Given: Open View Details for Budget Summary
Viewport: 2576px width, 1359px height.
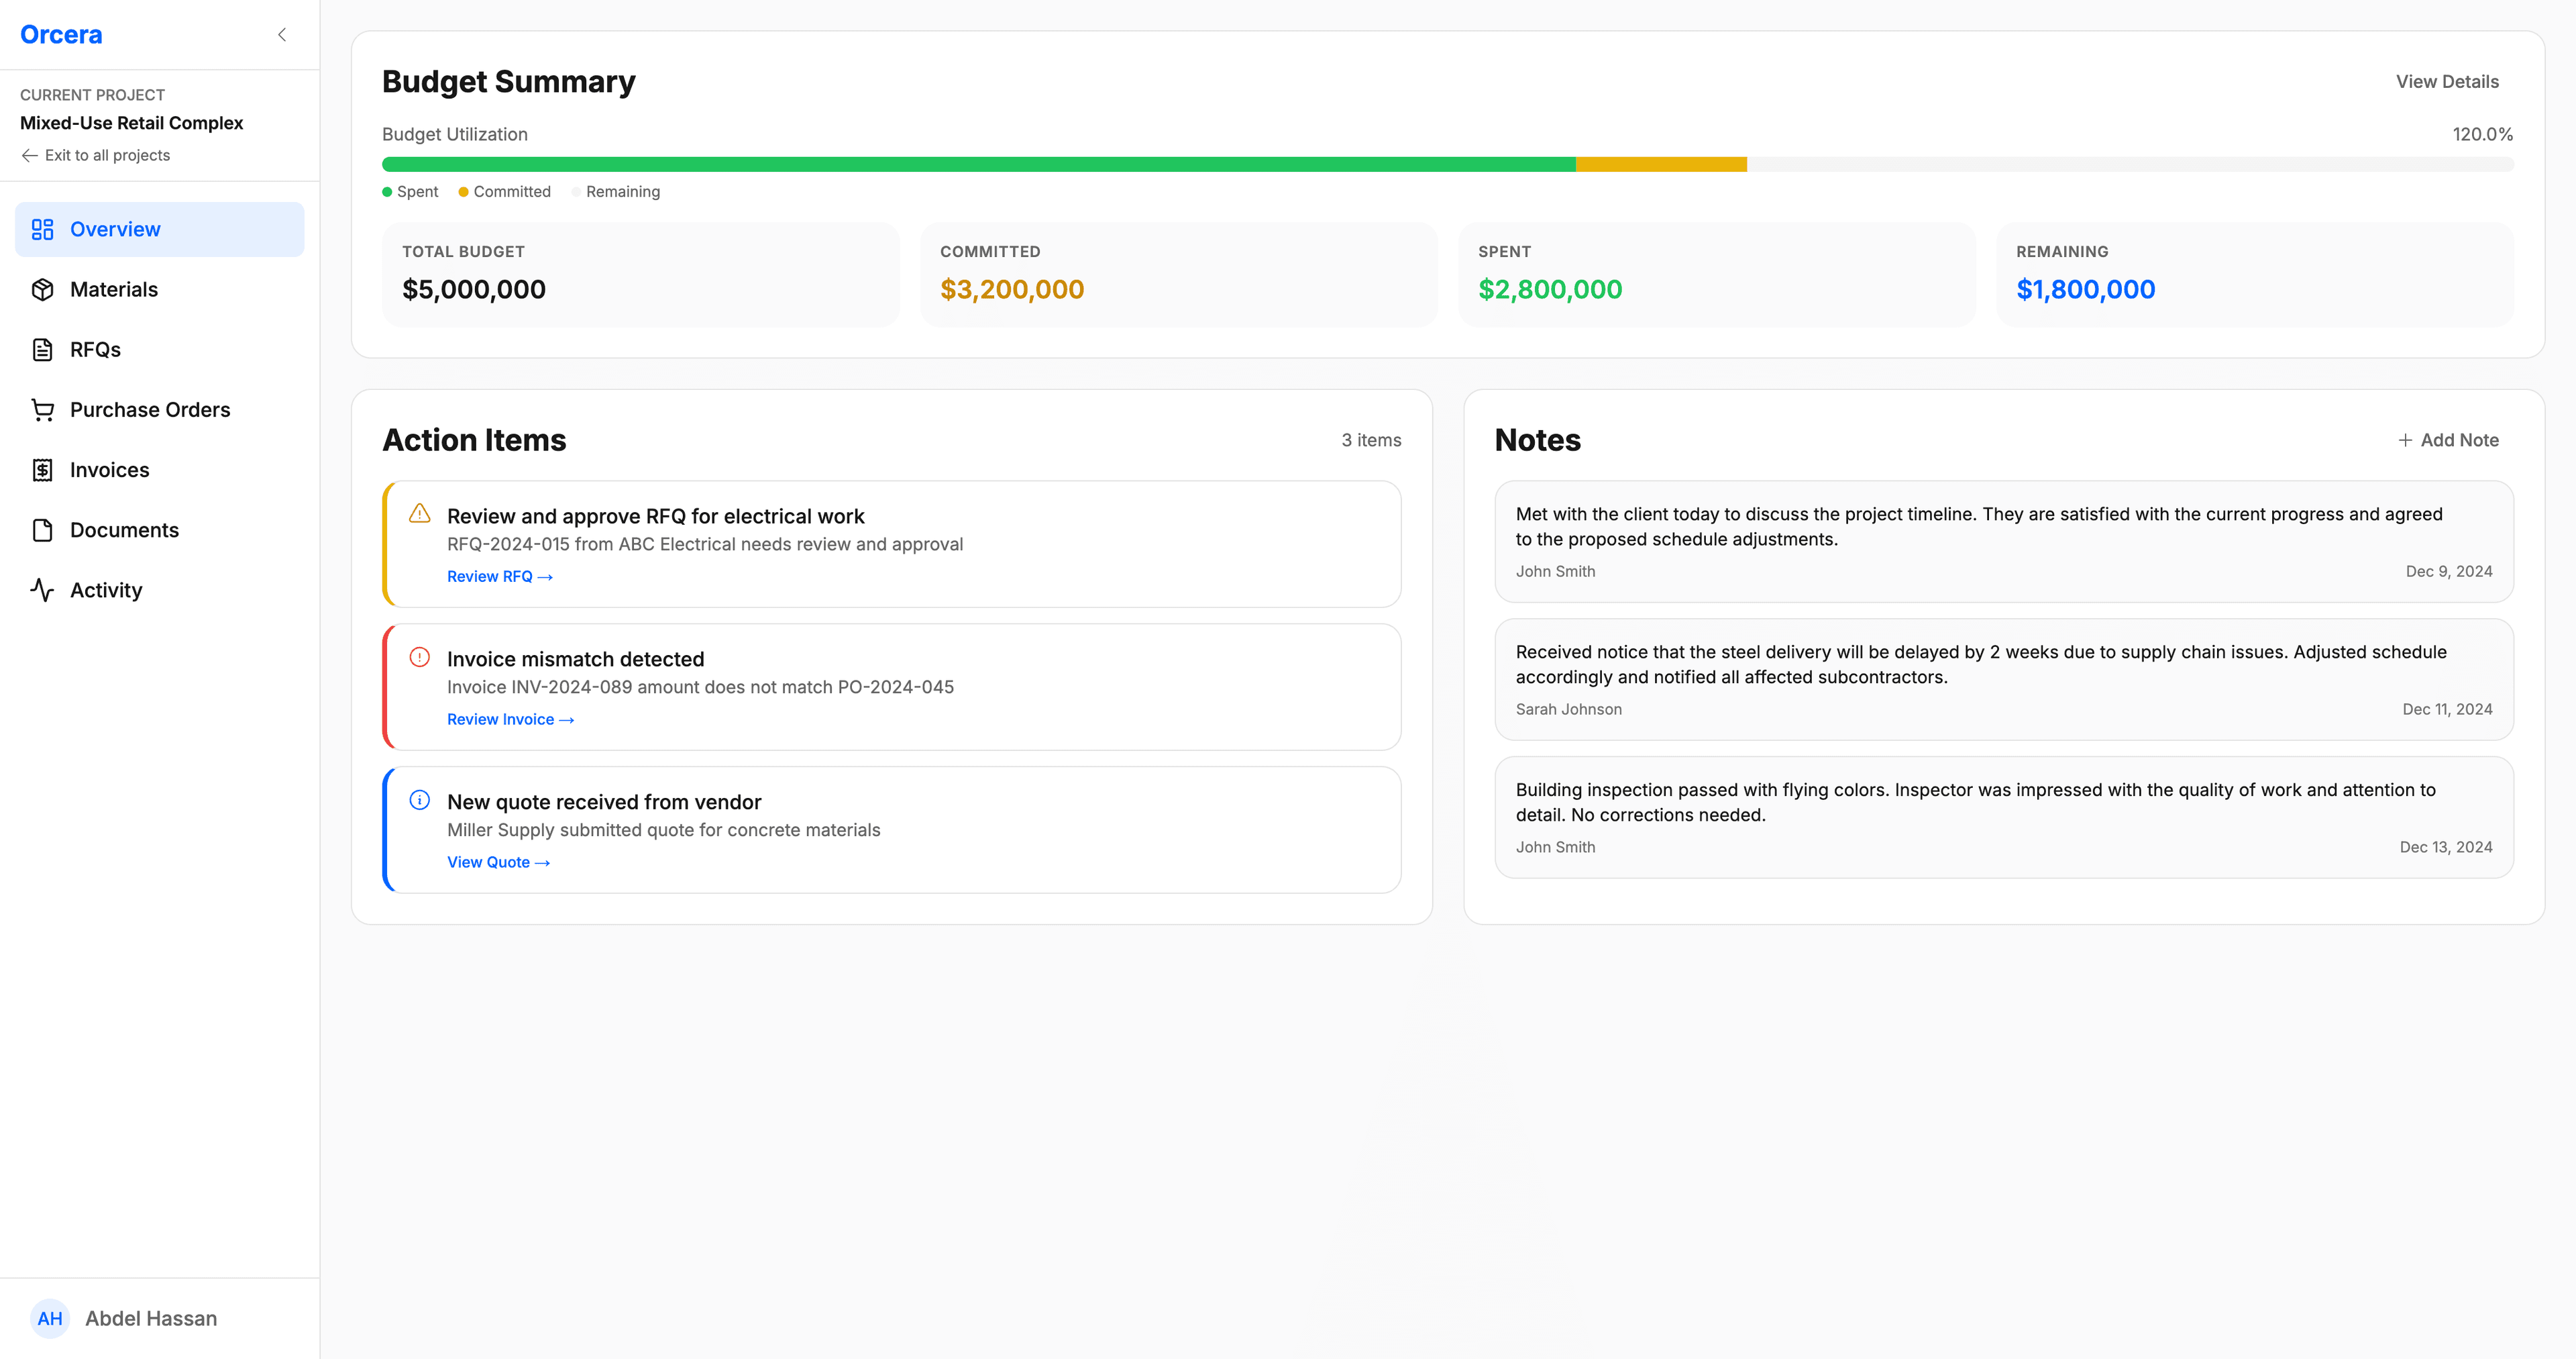Looking at the screenshot, I should 2447,81.
